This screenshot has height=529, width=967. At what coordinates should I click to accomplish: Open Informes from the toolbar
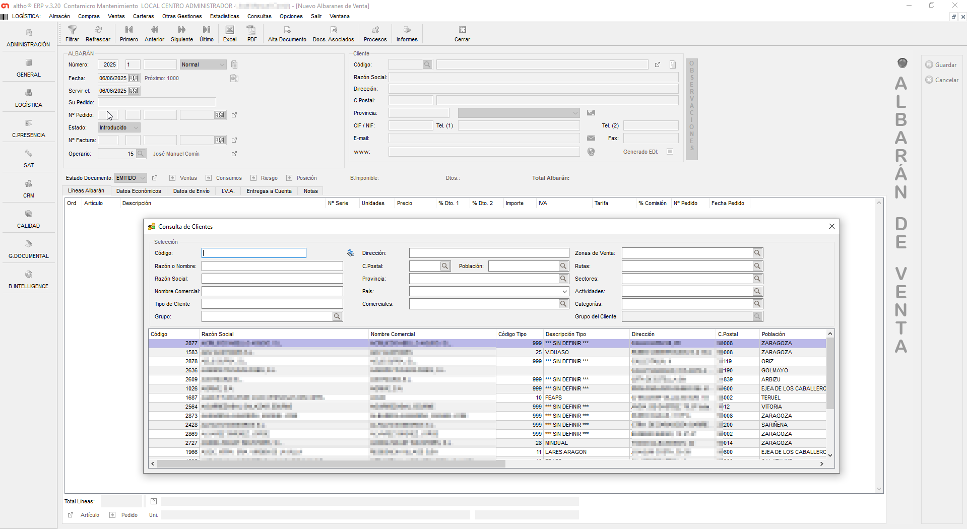[407, 31]
